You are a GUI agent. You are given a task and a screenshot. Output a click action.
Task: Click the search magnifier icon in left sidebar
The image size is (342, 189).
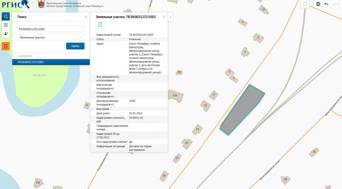click(6, 17)
